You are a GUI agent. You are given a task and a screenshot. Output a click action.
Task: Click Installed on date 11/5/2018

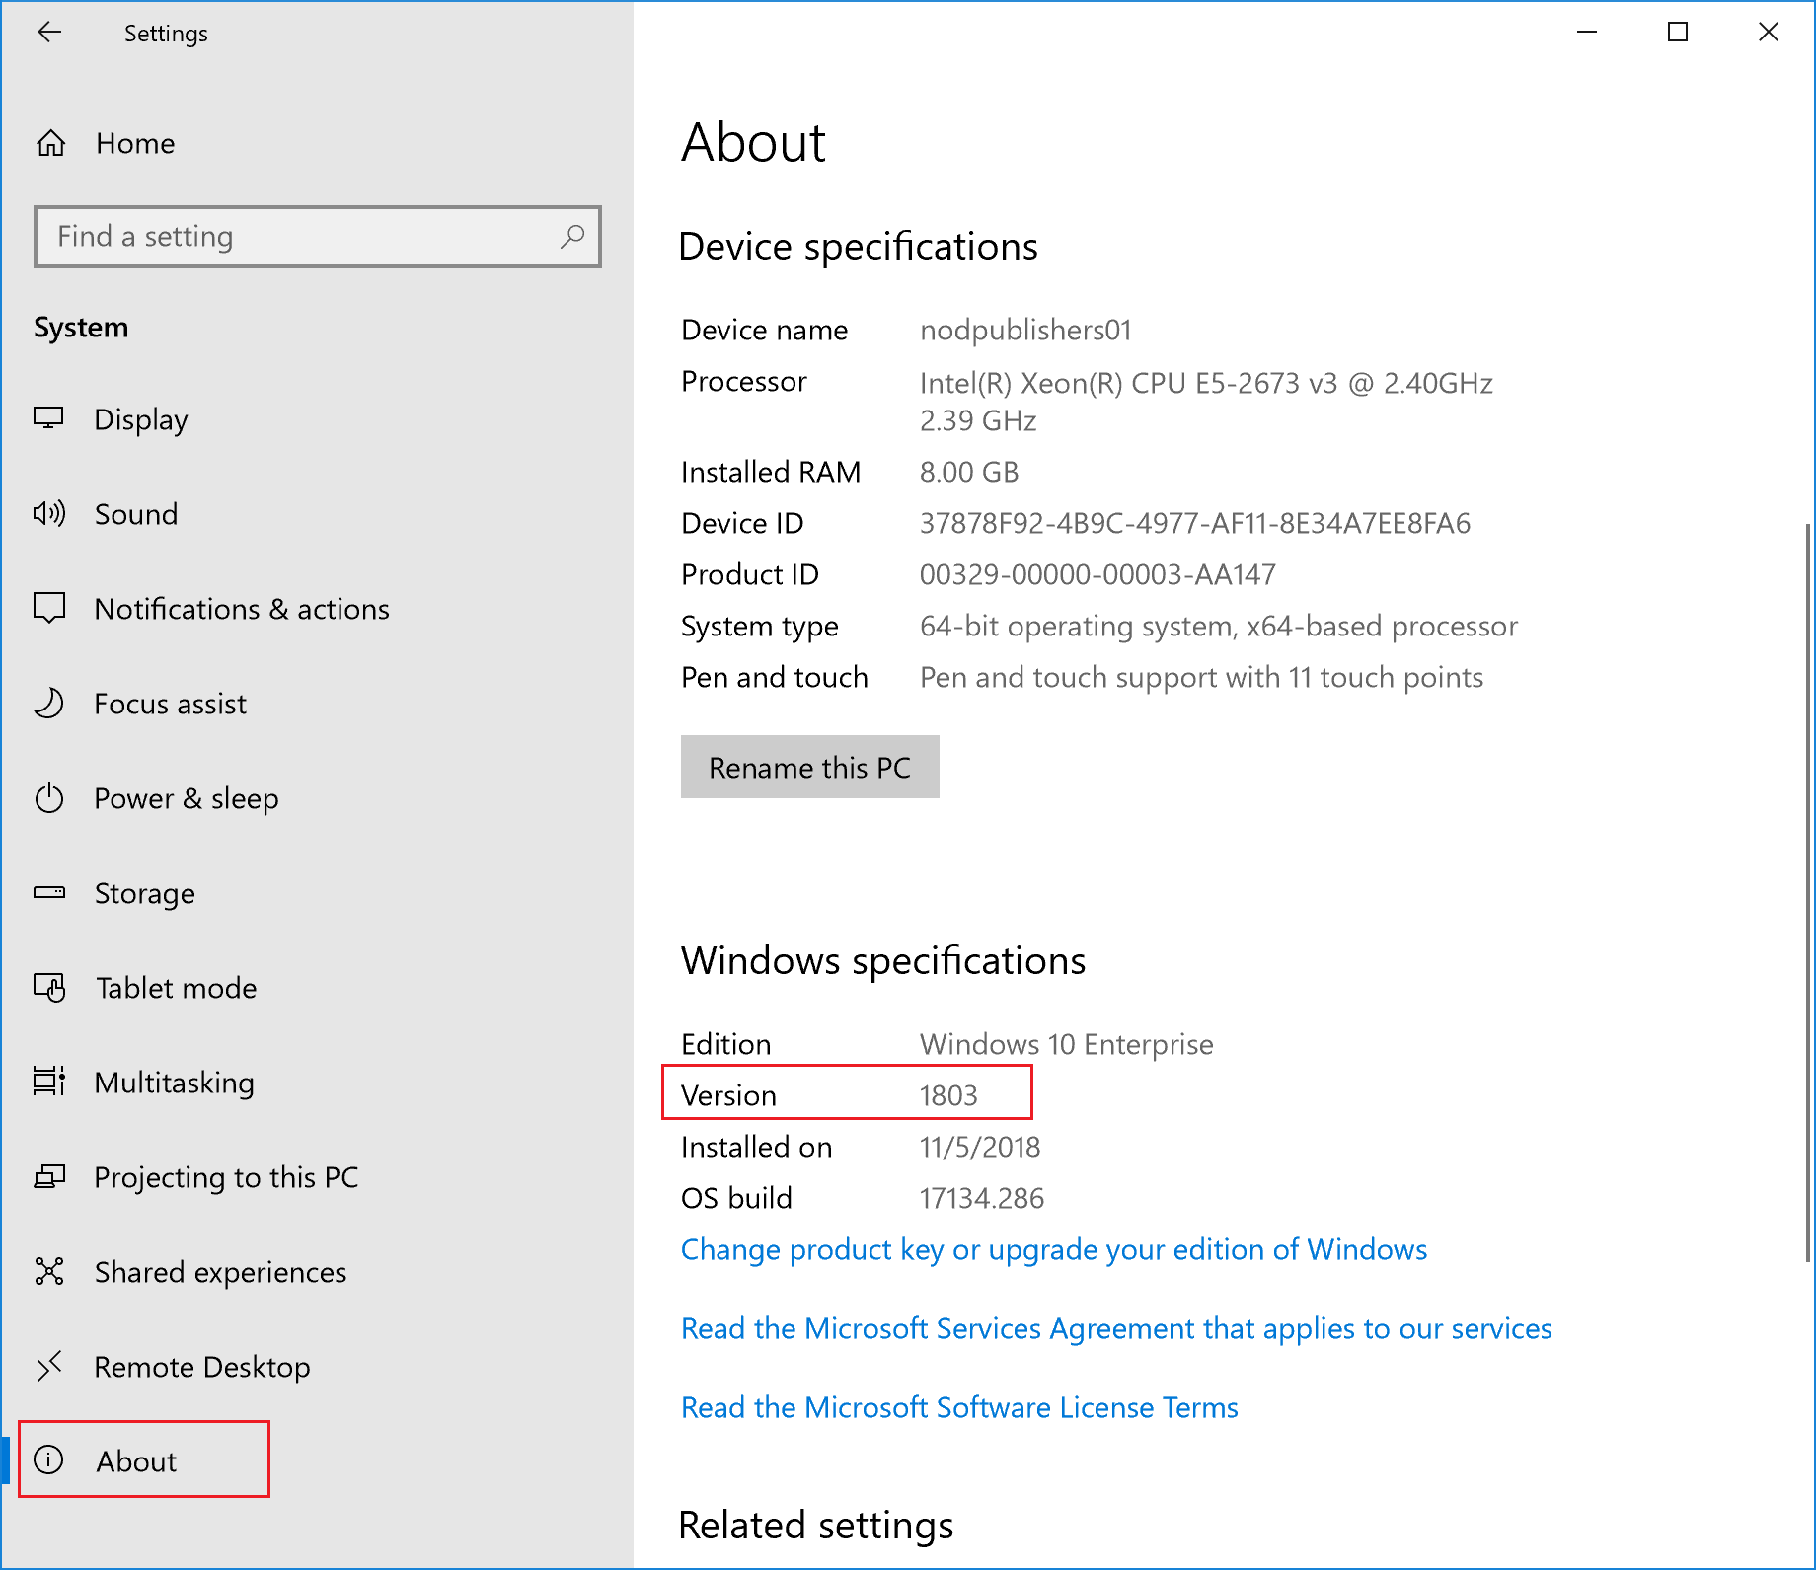(980, 1147)
